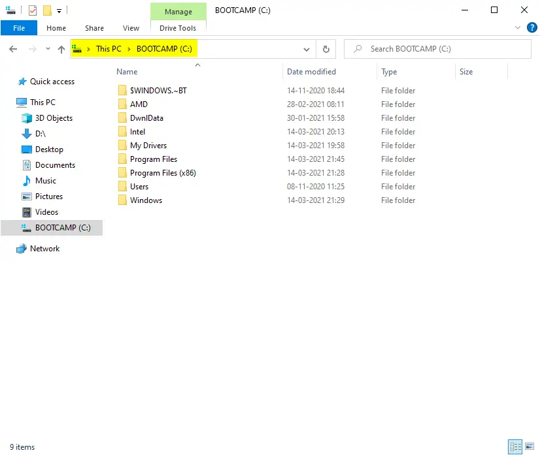Select the DwnlData folder
The width and height of the screenshot is (540, 455).
click(x=146, y=118)
